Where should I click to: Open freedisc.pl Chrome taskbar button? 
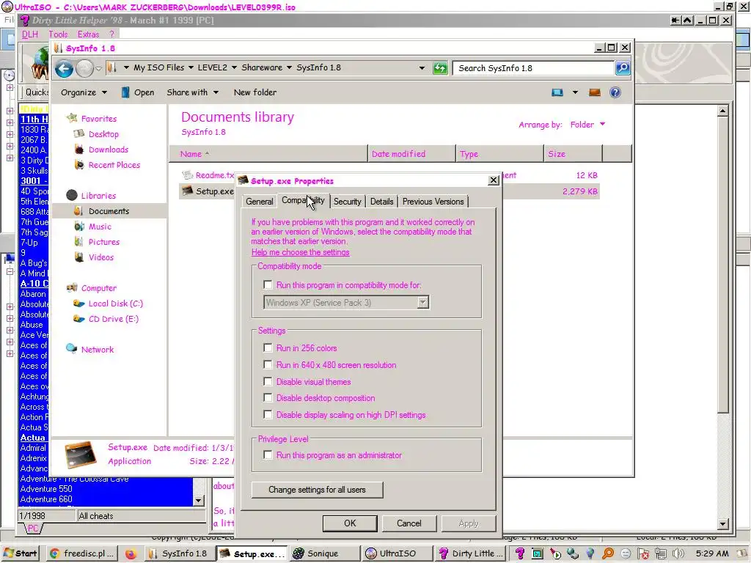[x=82, y=553]
